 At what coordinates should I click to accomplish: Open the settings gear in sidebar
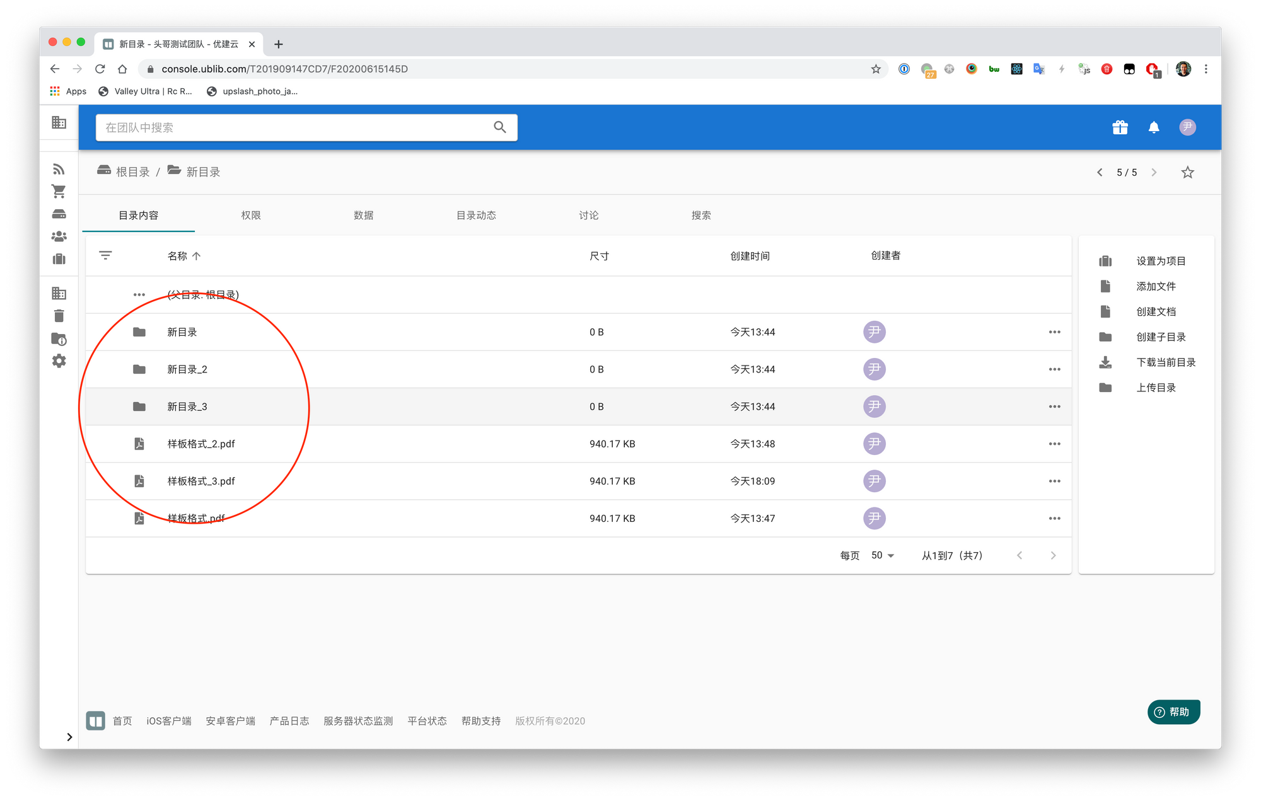pyautogui.click(x=59, y=361)
